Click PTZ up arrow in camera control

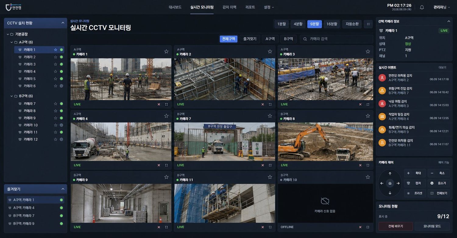pyautogui.click(x=390, y=174)
